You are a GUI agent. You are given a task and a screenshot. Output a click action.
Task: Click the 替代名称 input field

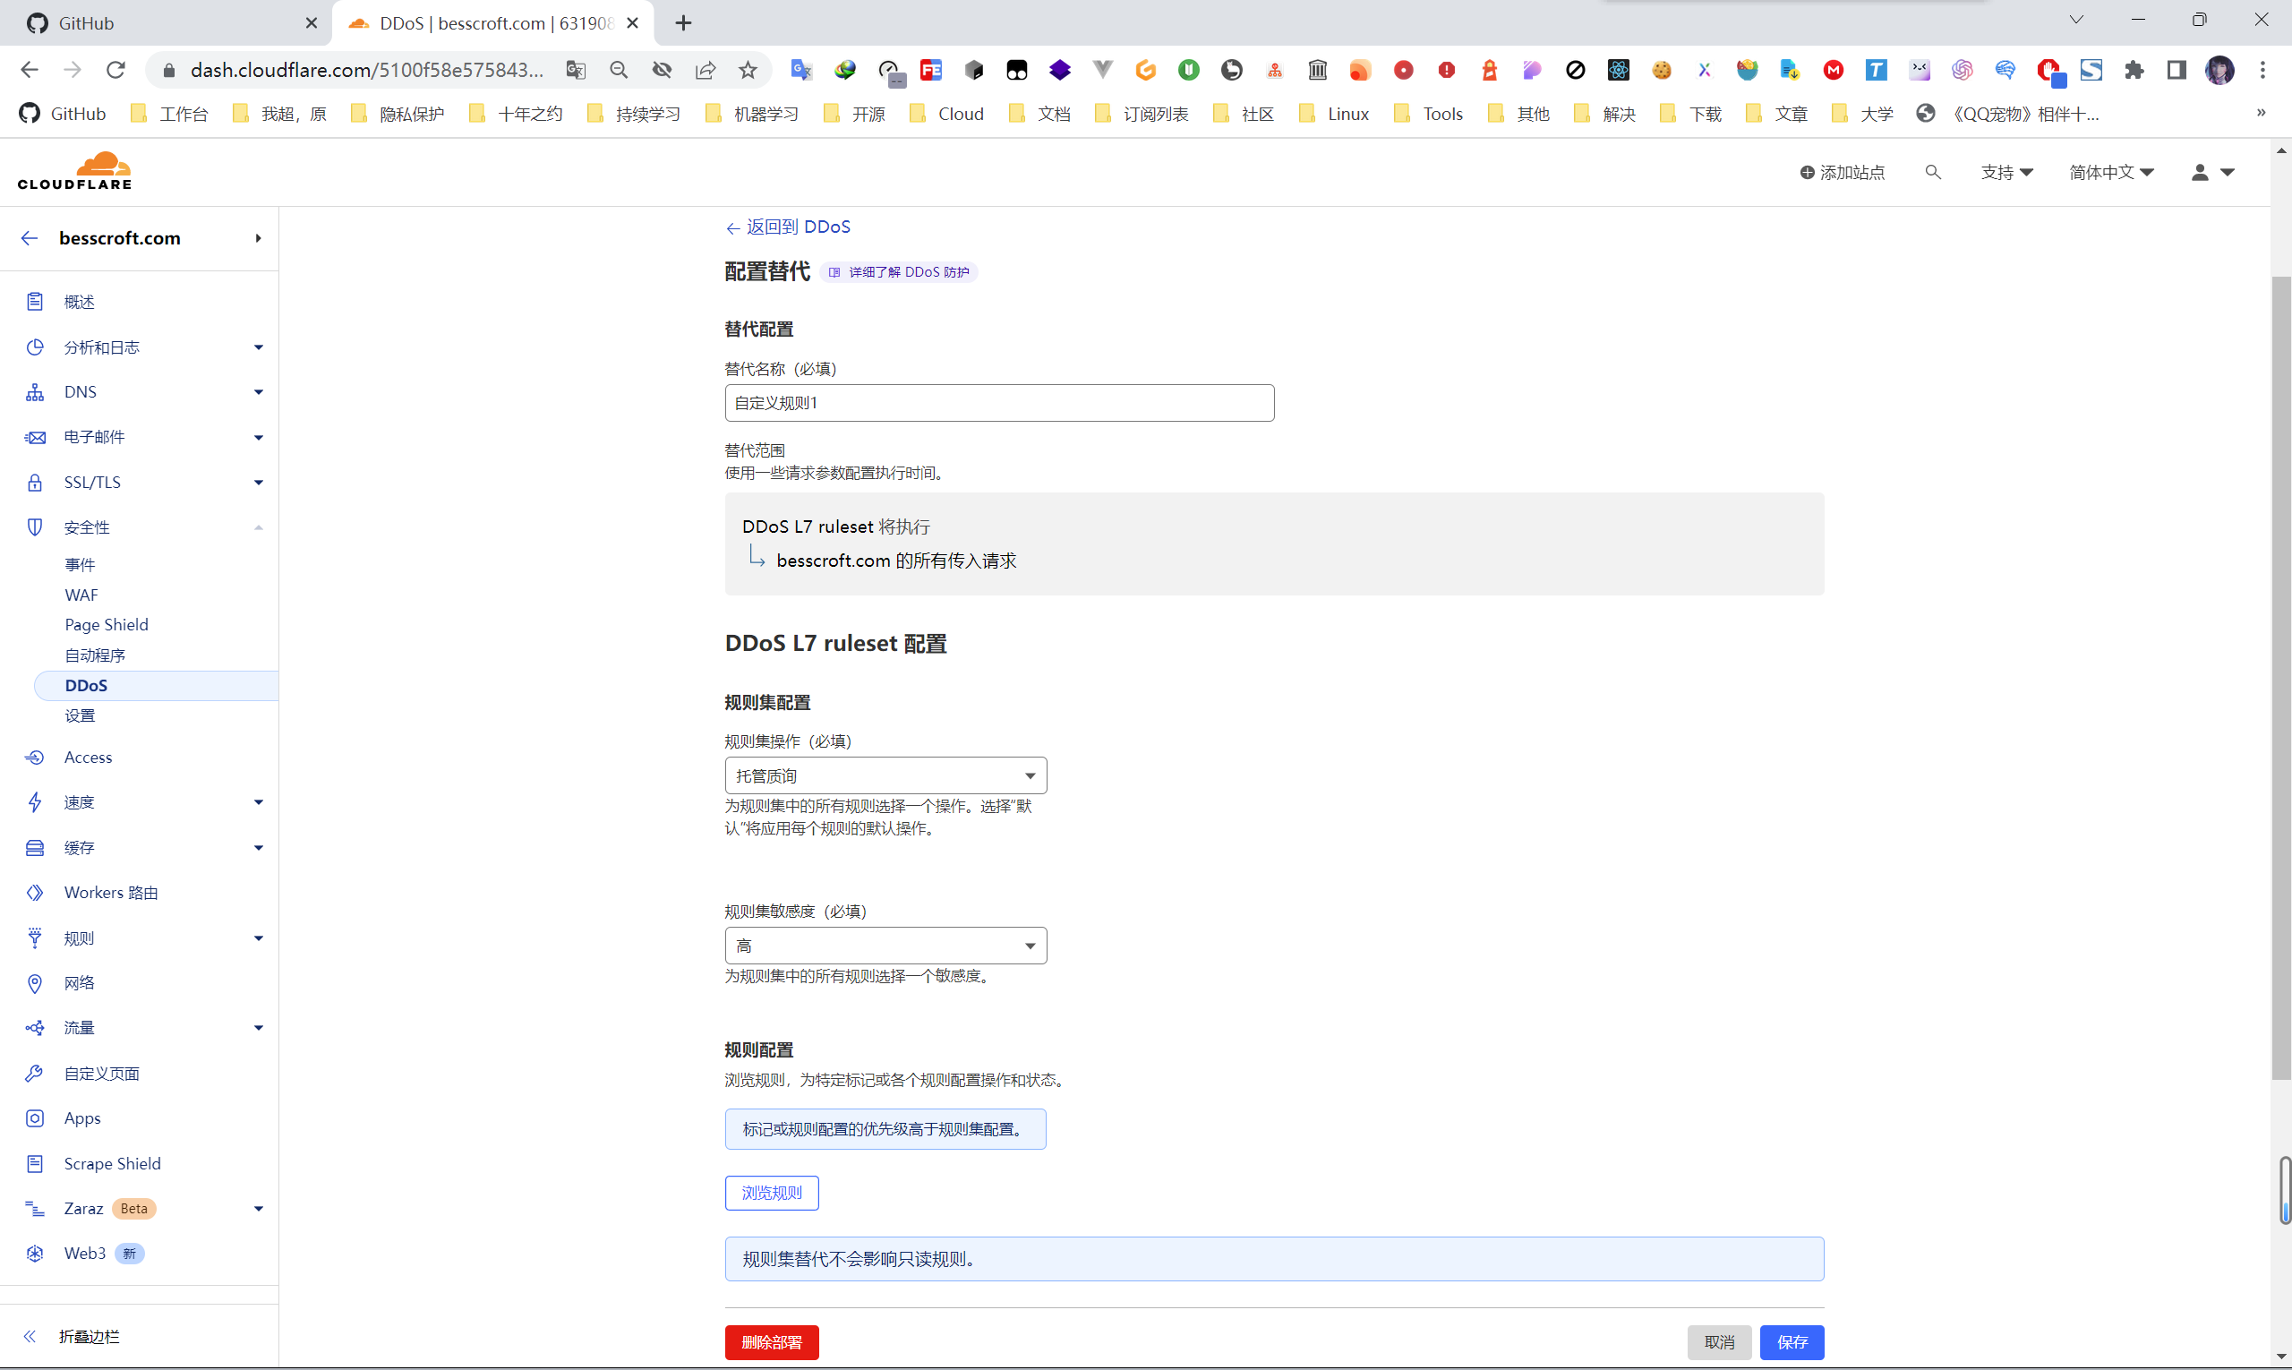tap(1000, 403)
